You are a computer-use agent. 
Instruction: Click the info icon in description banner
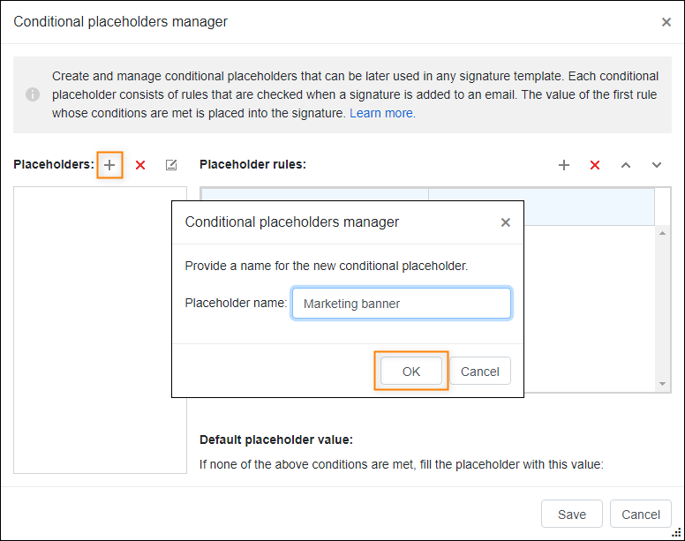[33, 94]
